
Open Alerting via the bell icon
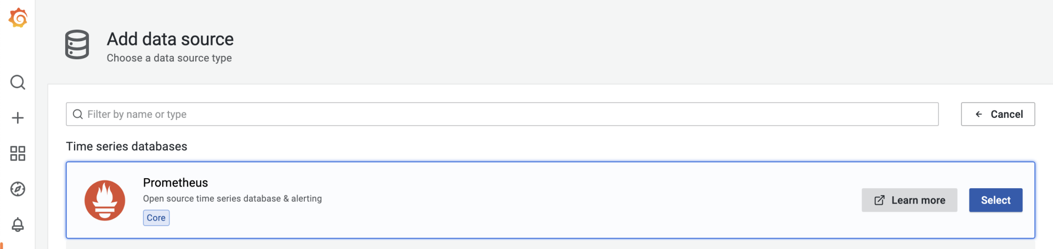click(18, 225)
